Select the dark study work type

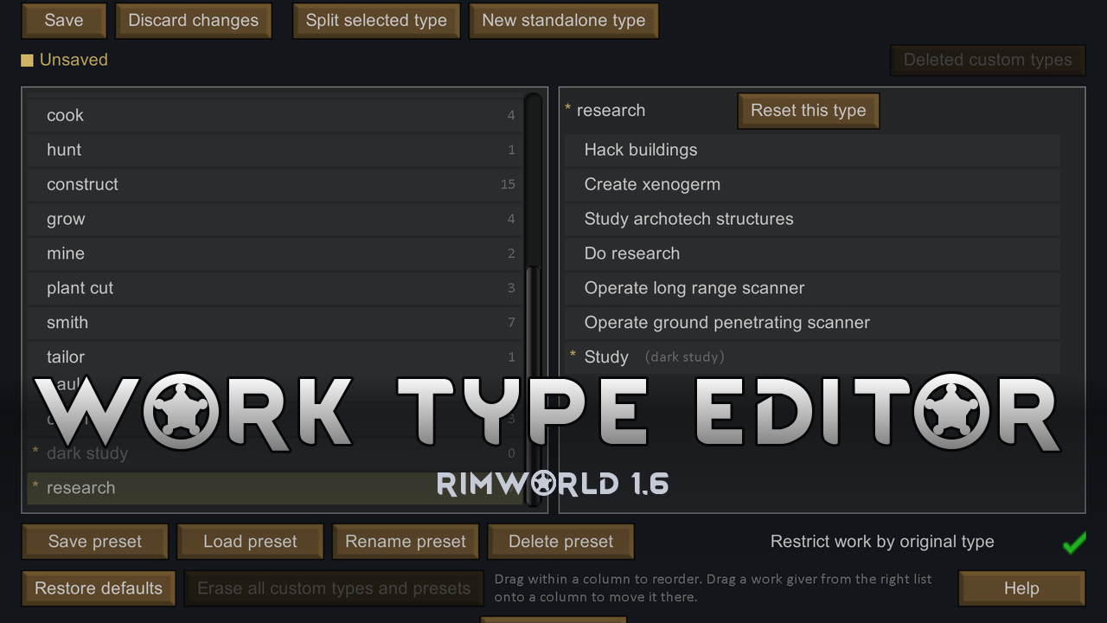point(275,453)
